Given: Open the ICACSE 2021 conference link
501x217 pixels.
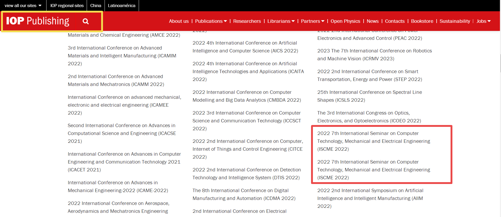Looking at the screenshot, I should point(122,133).
